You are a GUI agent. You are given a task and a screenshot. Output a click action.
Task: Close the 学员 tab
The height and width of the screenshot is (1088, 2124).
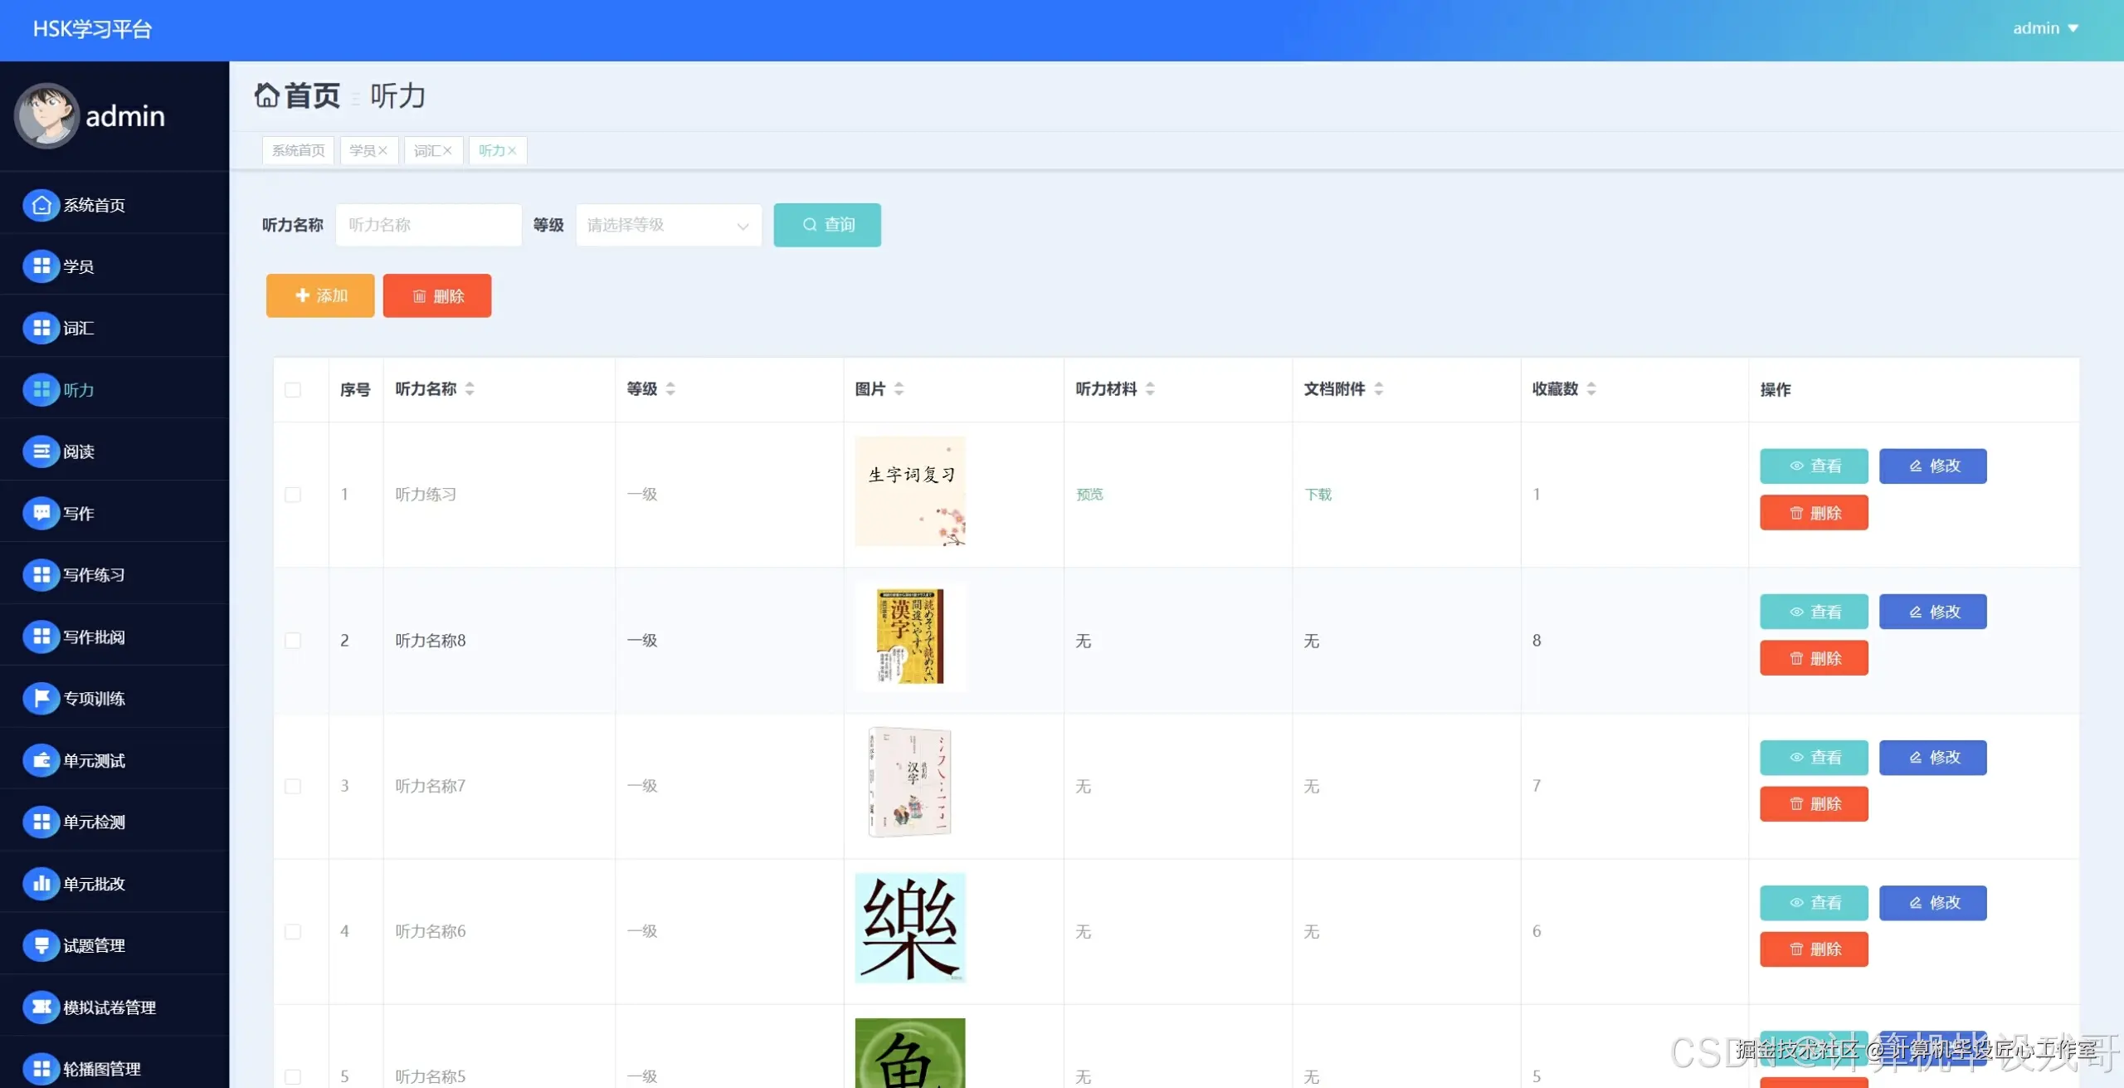click(383, 150)
